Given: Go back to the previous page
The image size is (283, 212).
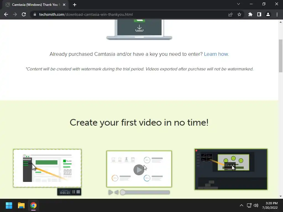Looking at the screenshot, I should (x=6, y=14).
